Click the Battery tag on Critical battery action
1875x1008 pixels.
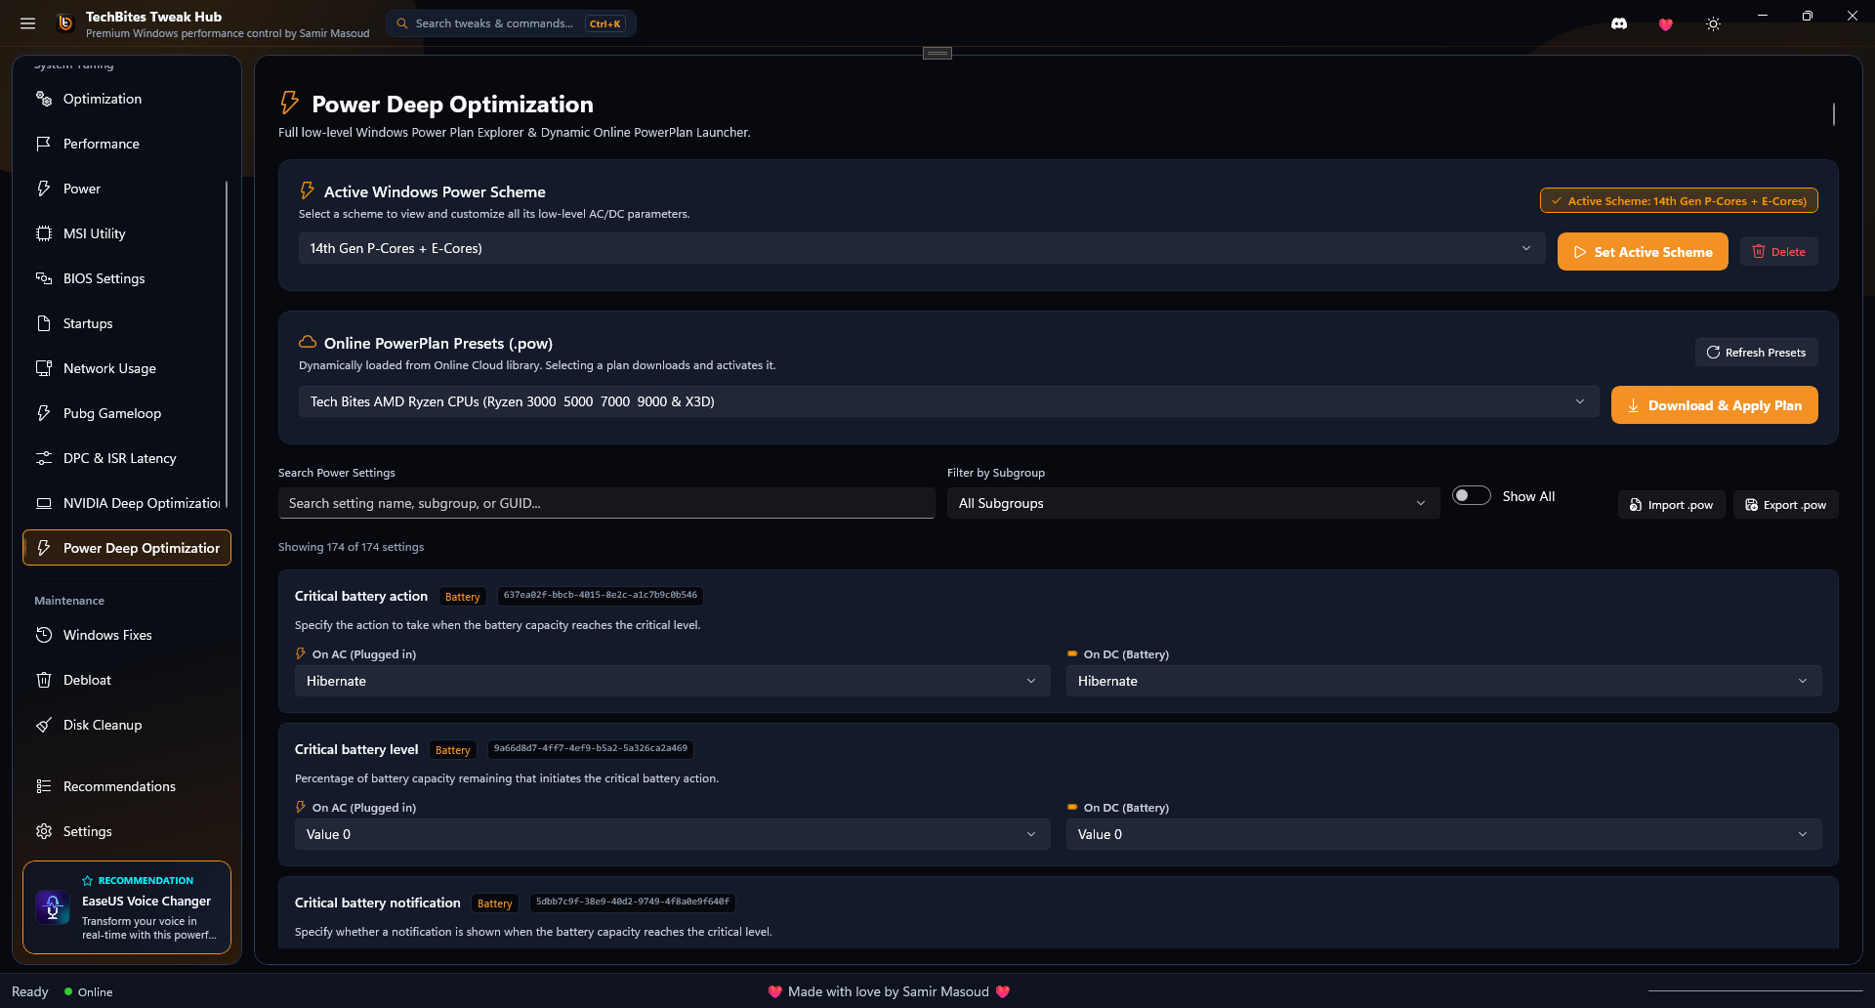pos(462,597)
